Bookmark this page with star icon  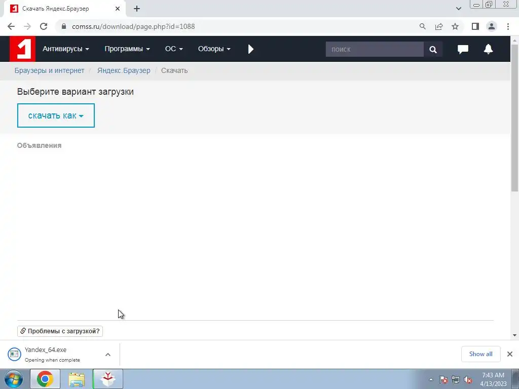tap(455, 26)
